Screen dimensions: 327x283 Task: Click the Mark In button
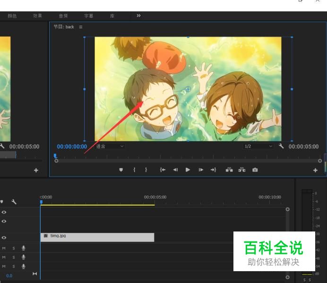pyautogui.click(x=135, y=170)
